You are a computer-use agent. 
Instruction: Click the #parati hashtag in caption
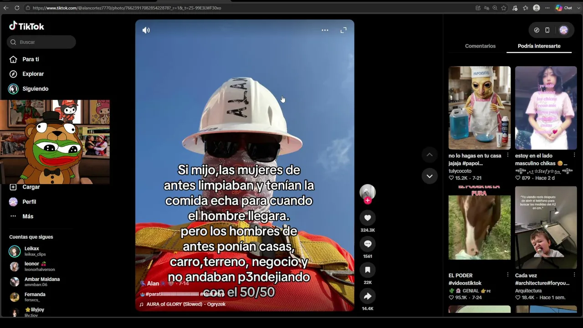click(172, 294)
